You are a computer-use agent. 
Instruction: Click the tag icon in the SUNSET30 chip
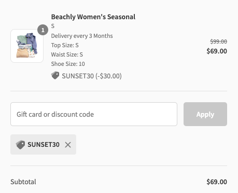tap(20, 145)
